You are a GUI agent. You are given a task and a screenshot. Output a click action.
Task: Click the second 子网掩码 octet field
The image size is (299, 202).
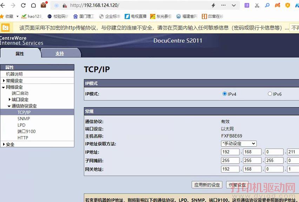coord(252,161)
